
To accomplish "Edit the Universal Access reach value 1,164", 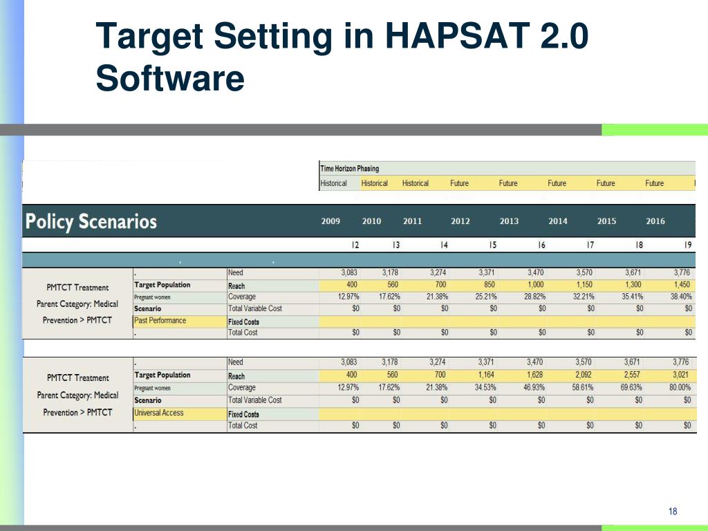I will 486,375.
